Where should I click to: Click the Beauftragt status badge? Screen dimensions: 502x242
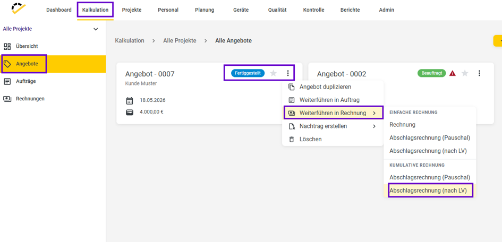tap(431, 73)
